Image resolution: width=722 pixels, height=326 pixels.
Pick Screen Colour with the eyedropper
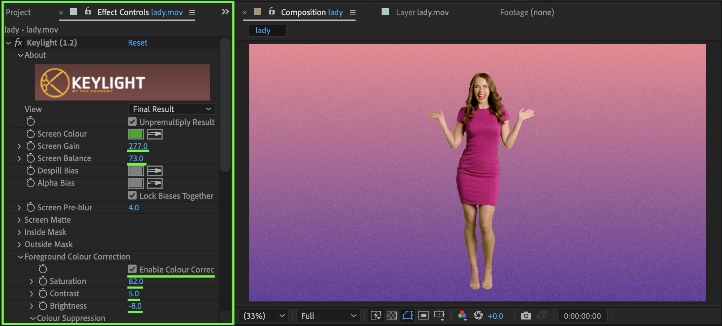(154, 134)
